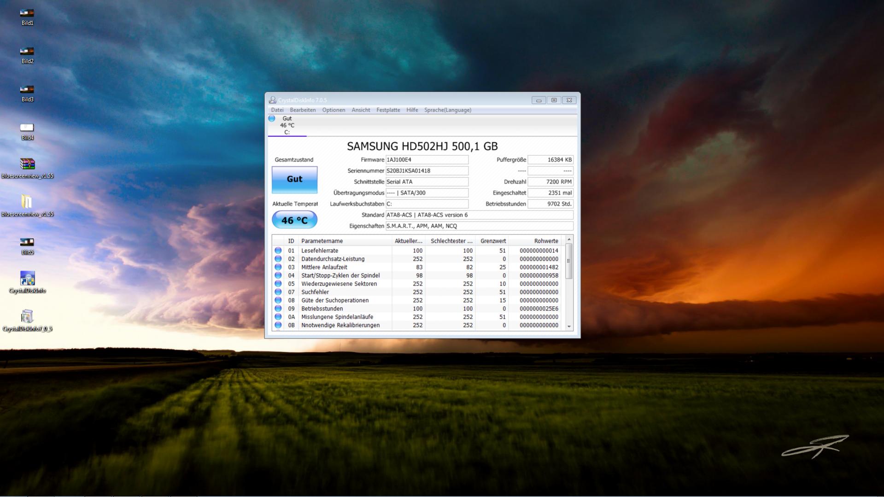884x497 pixels.
Task: Minimize the CrystalDiskInfo window
Action: [x=539, y=100]
